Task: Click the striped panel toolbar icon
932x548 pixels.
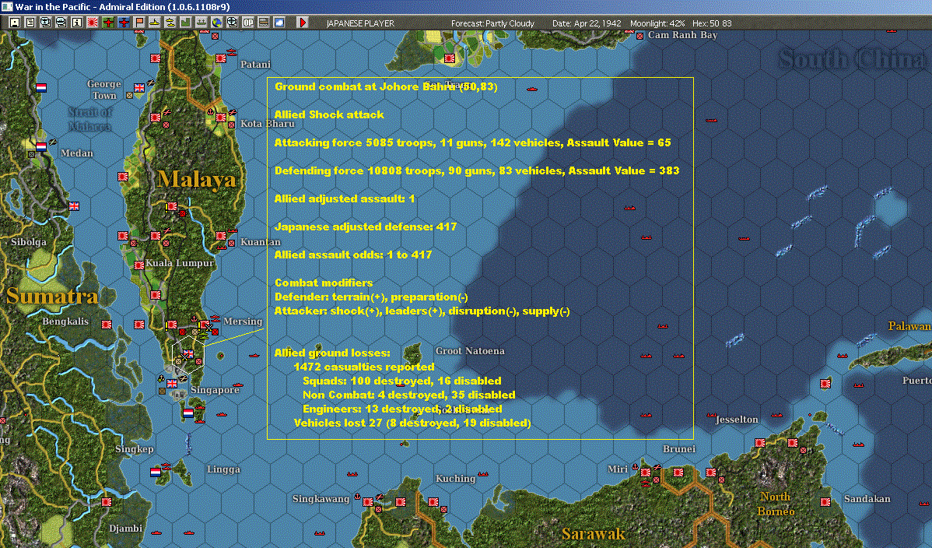Action: click(263, 23)
